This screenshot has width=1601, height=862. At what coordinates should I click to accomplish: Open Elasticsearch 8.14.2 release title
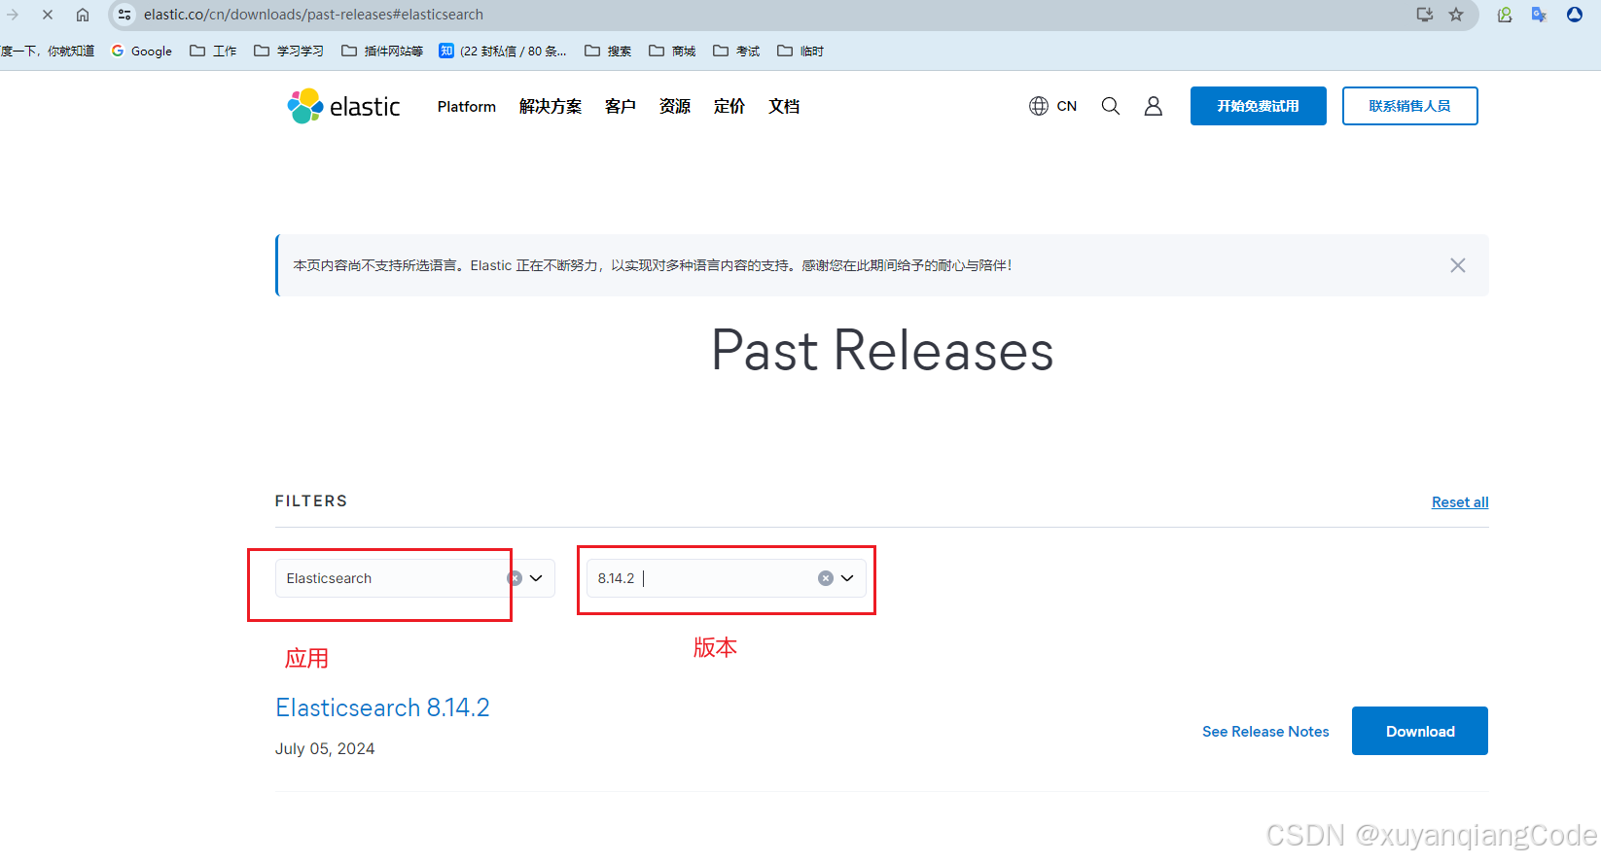pyautogui.click(x=382, y=707)
